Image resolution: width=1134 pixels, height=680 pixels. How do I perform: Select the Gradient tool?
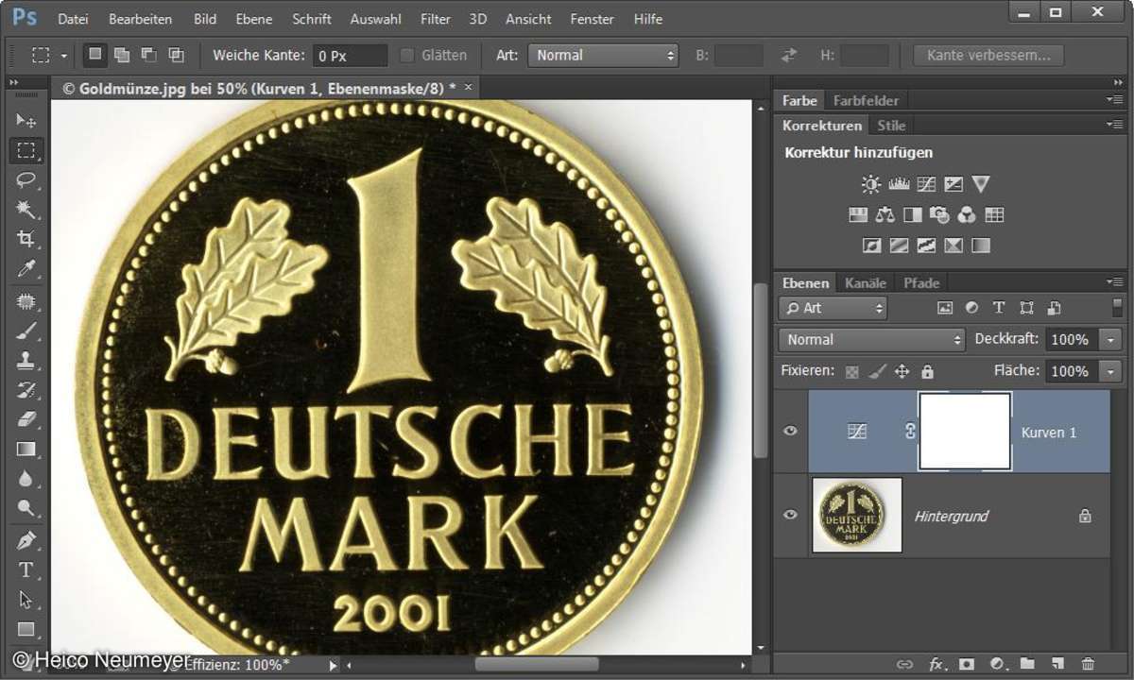pyautogui.click(x=26, y=450)
